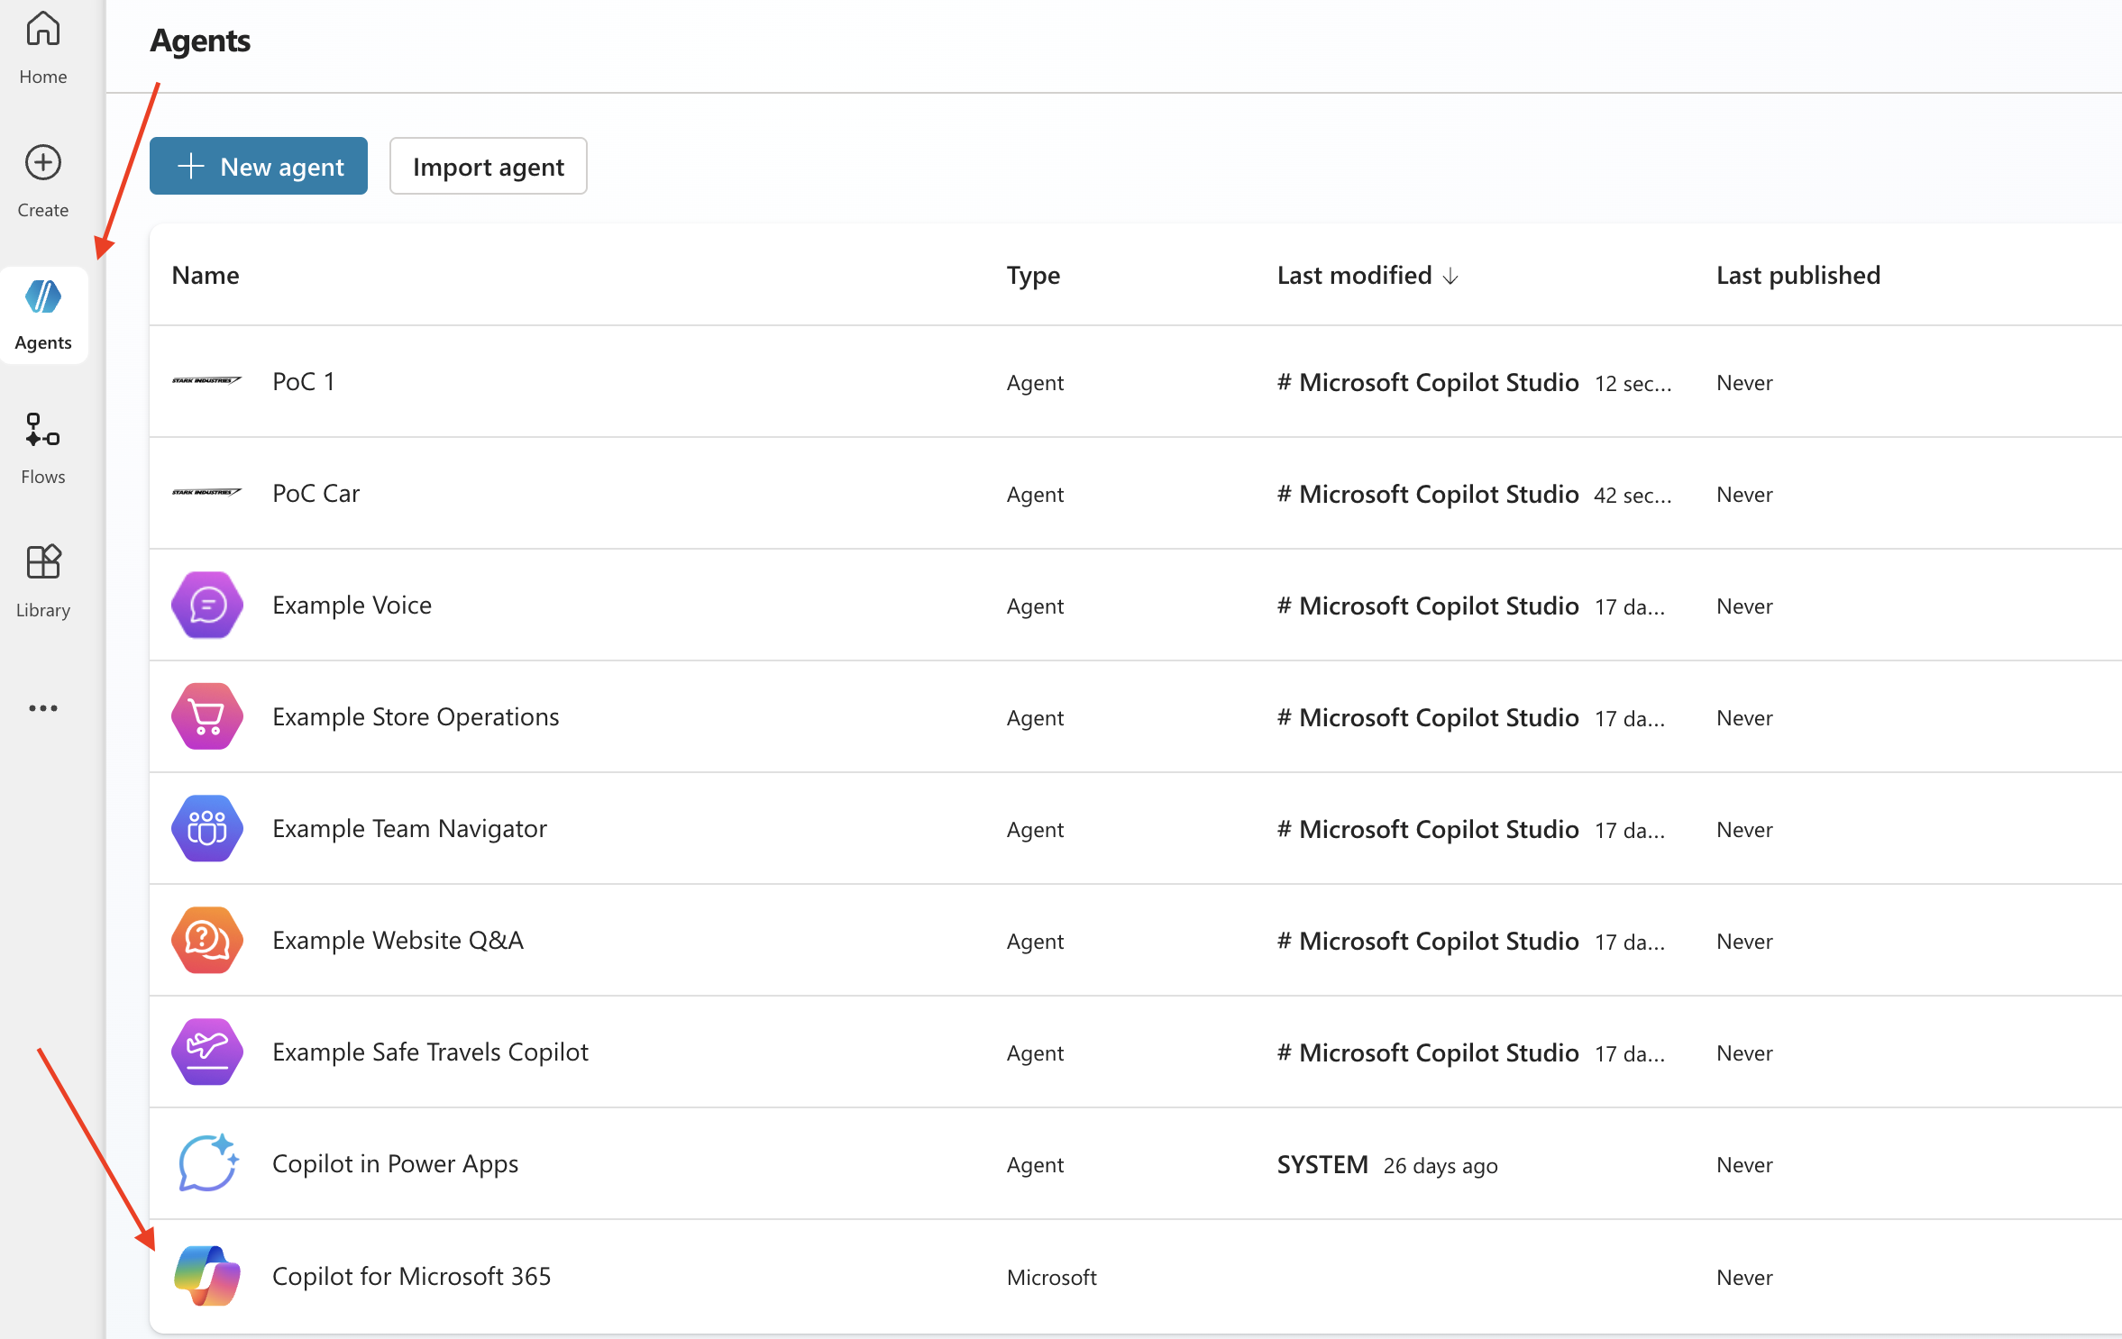The height and width of the screenshot is (1339, 2122).
Task: Open the Example Website Q&A agent
Action: 398,940
